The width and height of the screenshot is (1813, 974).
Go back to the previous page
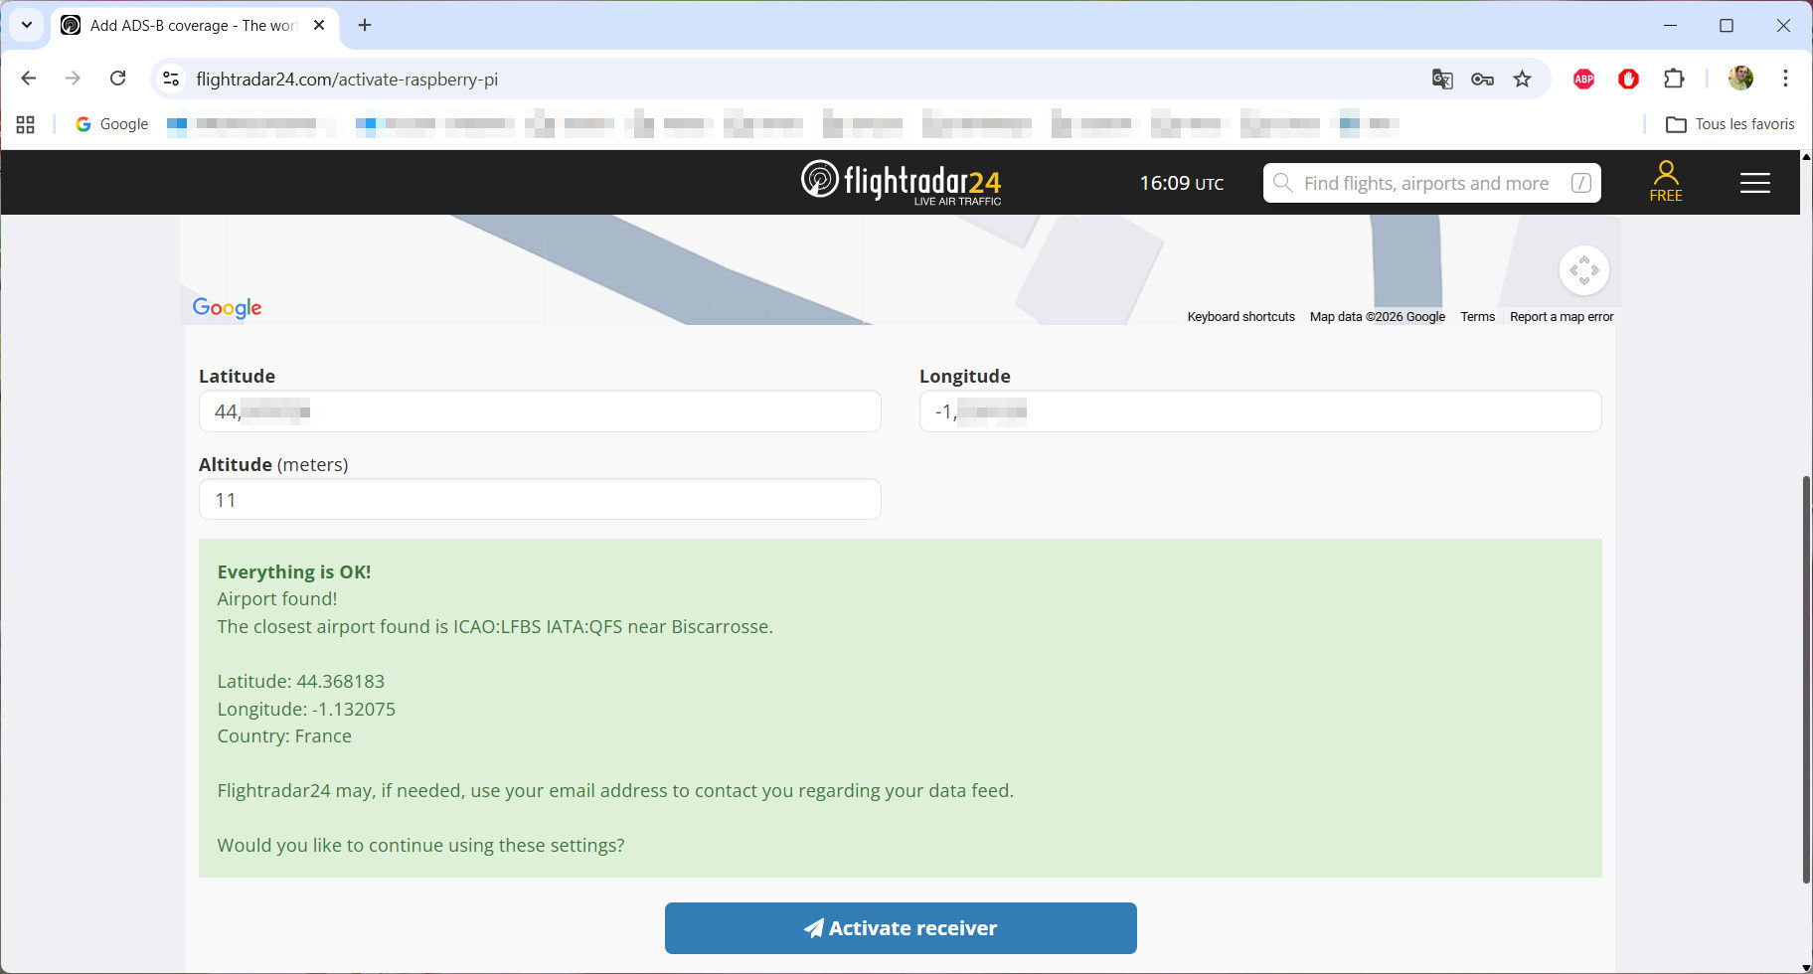29,79
